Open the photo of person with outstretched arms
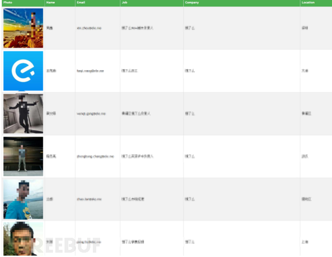Screen dimensions: 332x257 23,114
